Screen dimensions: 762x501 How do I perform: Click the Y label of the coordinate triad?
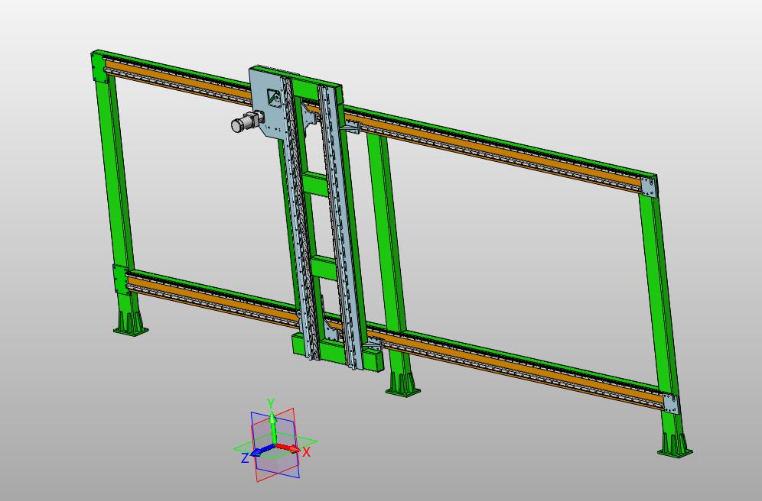[271, 403]
